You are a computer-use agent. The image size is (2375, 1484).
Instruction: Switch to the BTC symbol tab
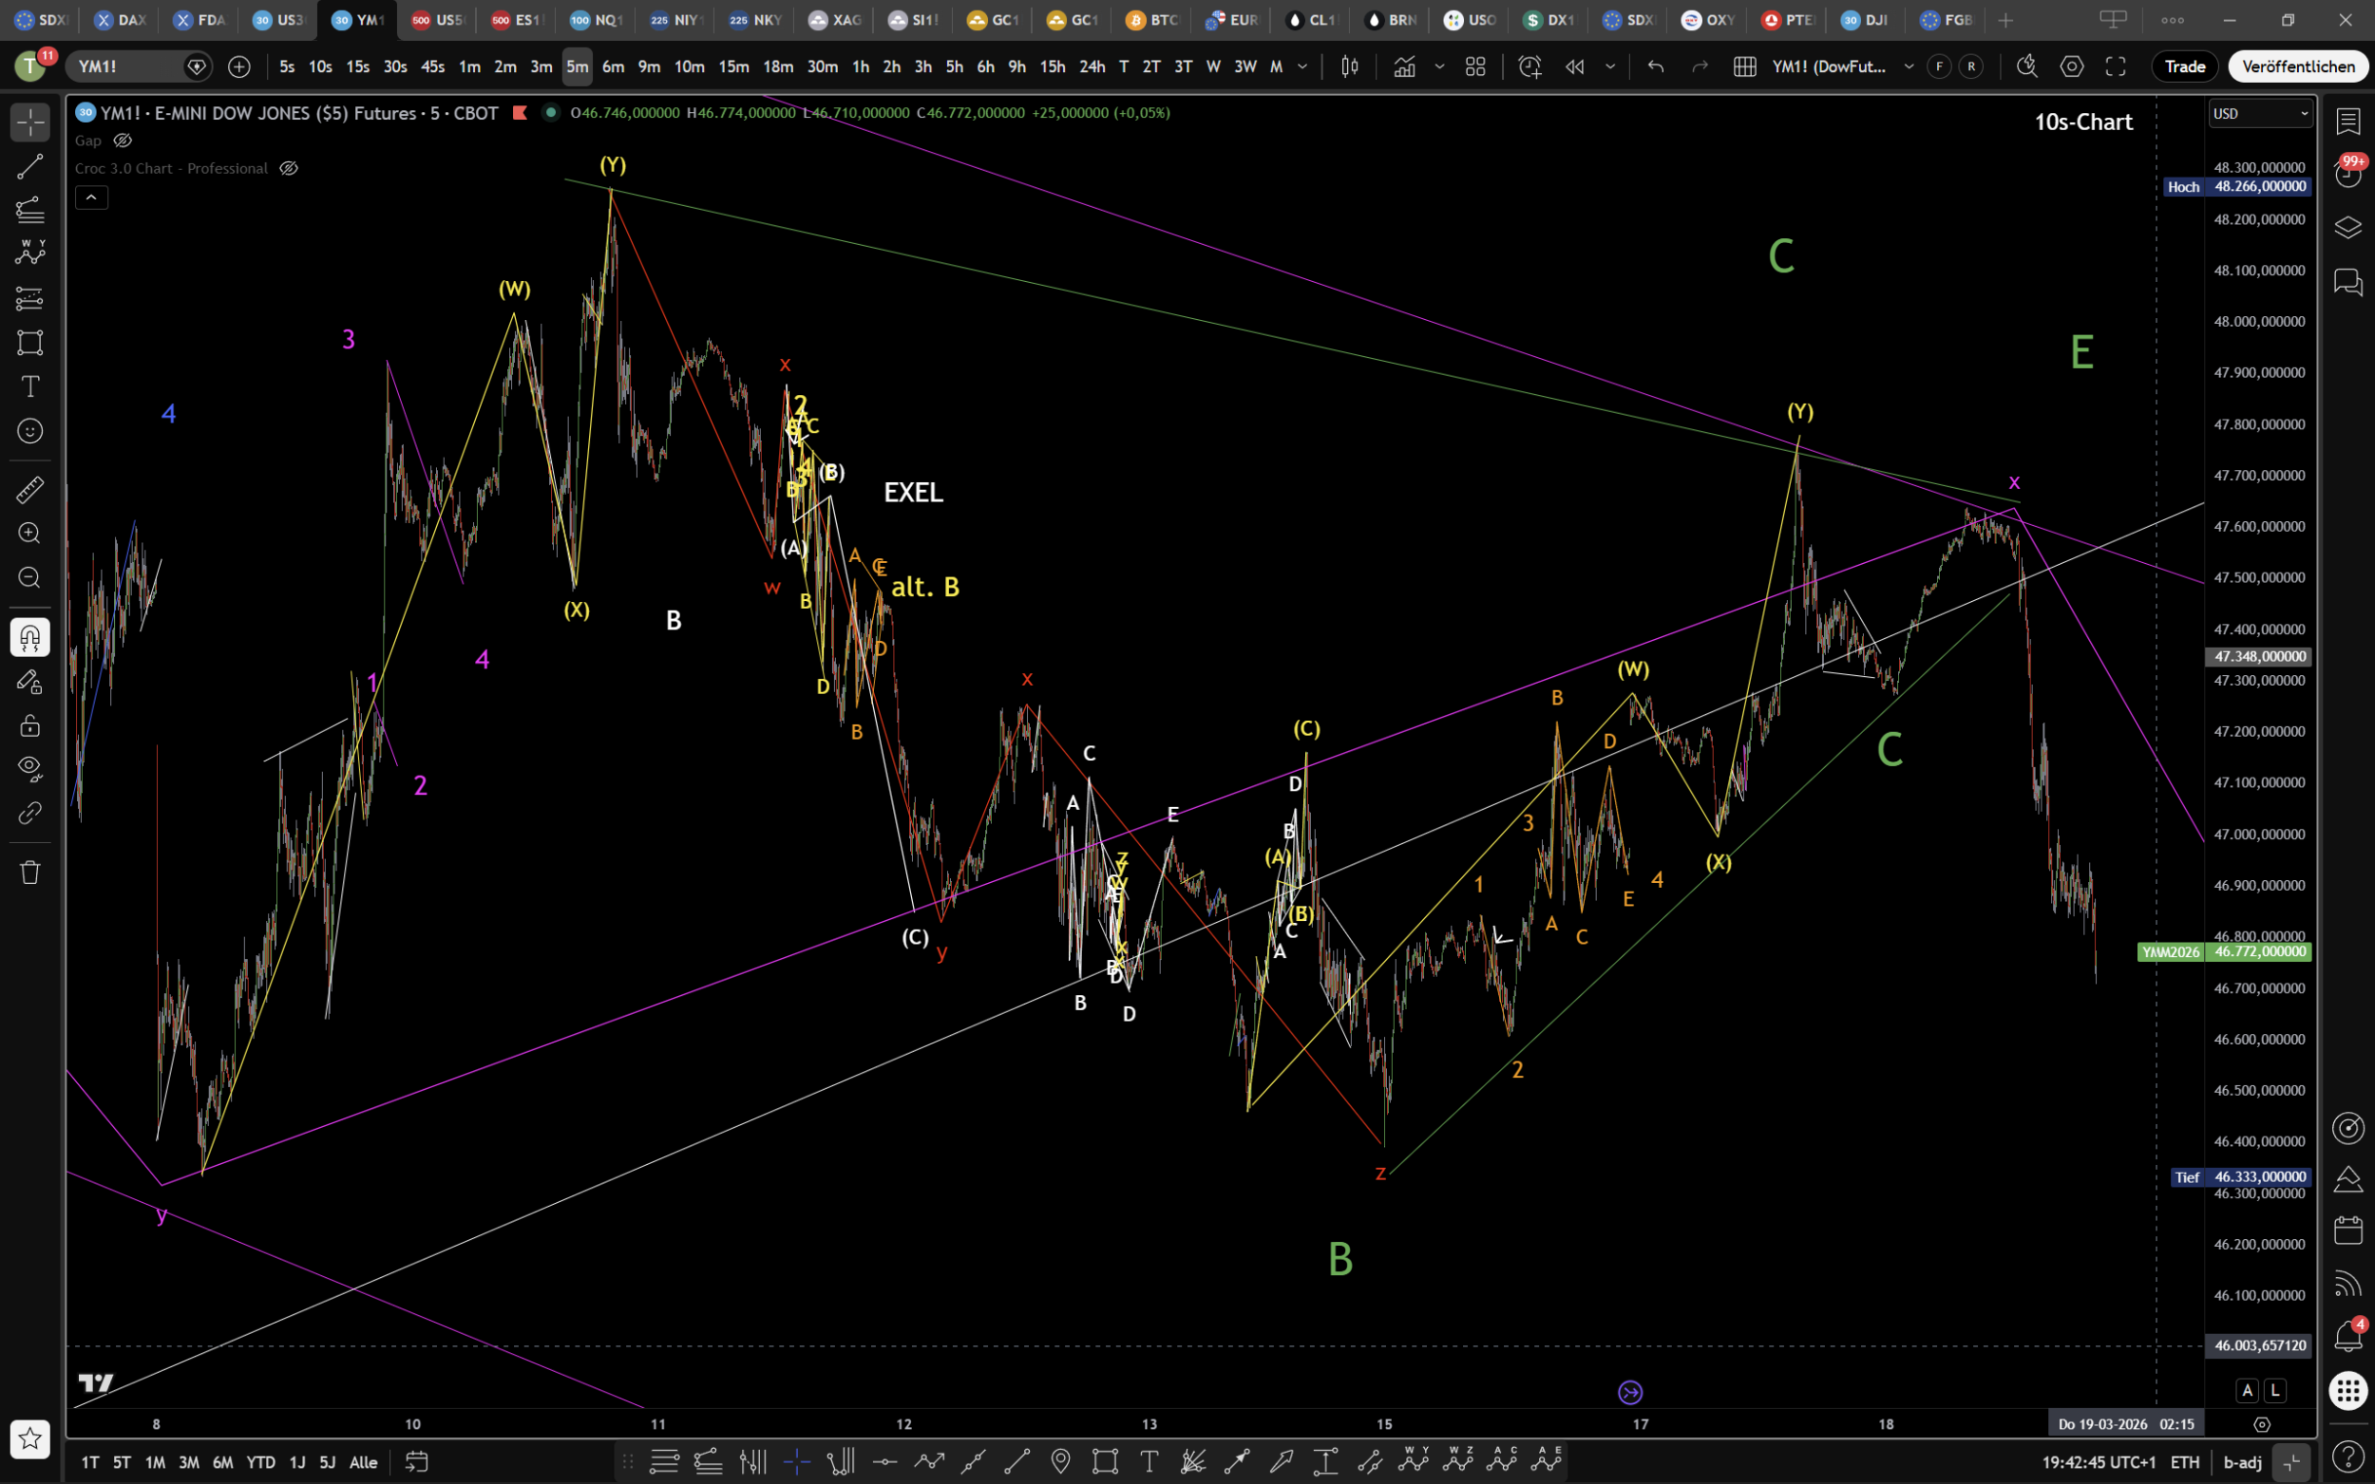pos(1152,20)
